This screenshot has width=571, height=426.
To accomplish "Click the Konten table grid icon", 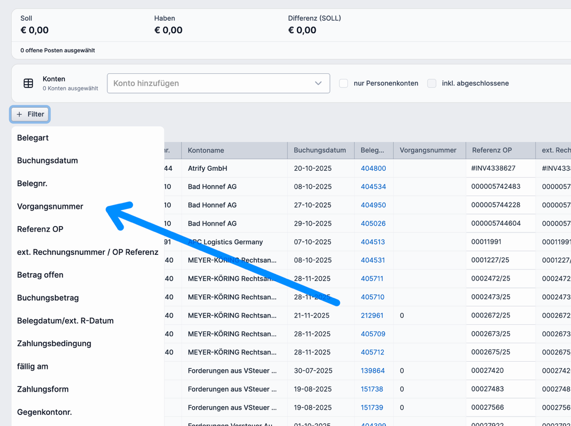I will 28,84.
